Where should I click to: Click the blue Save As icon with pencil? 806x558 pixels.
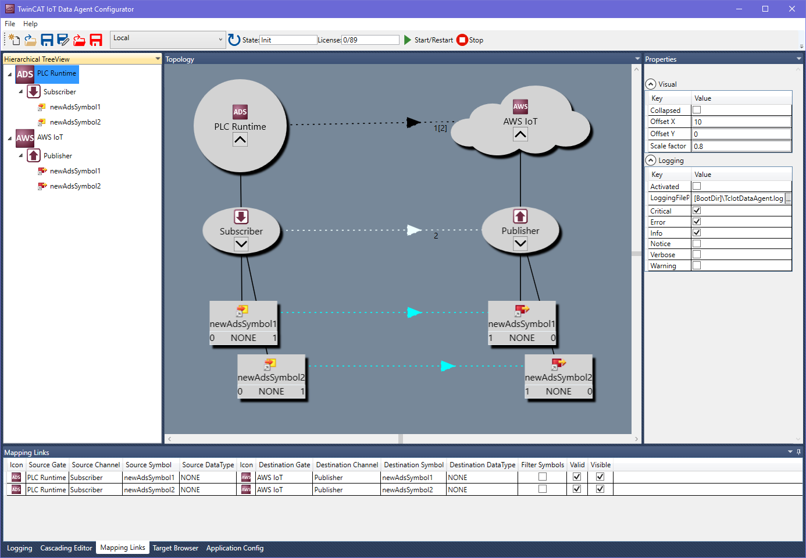(63, 40)
